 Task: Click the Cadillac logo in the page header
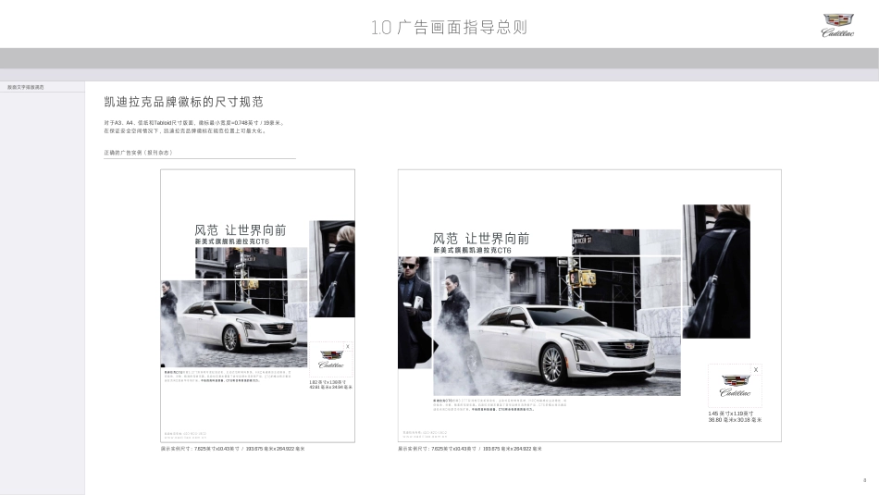838,25
